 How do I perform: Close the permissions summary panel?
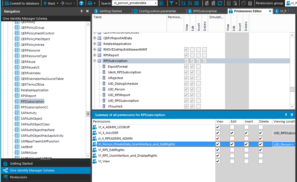(x=292, y=115)
